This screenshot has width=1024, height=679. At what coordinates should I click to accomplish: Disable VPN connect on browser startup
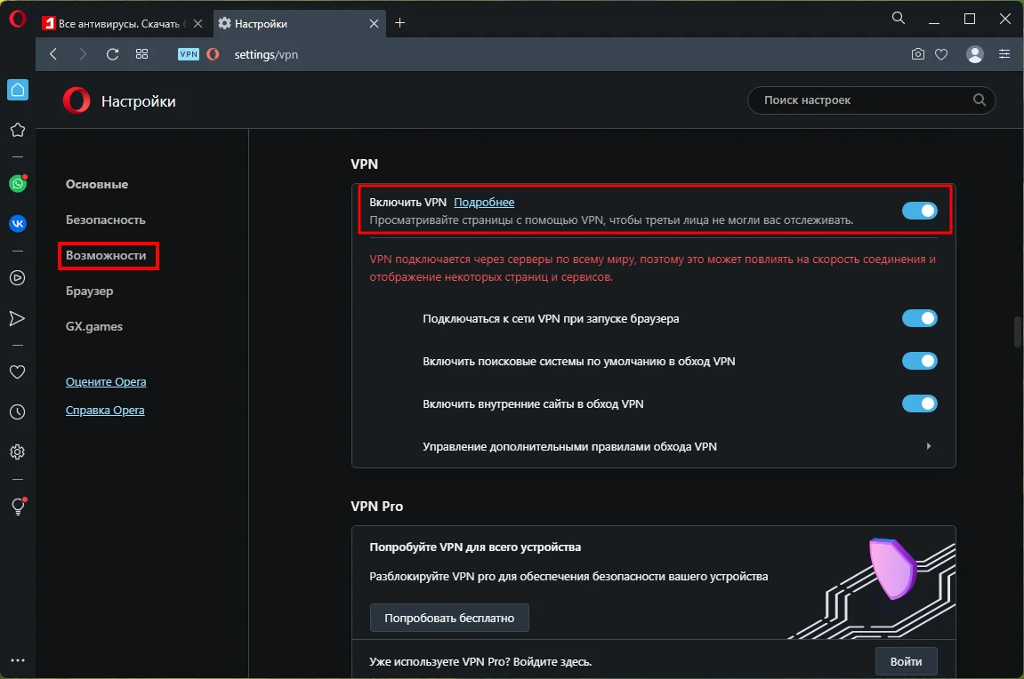click(x=919, y=318)
